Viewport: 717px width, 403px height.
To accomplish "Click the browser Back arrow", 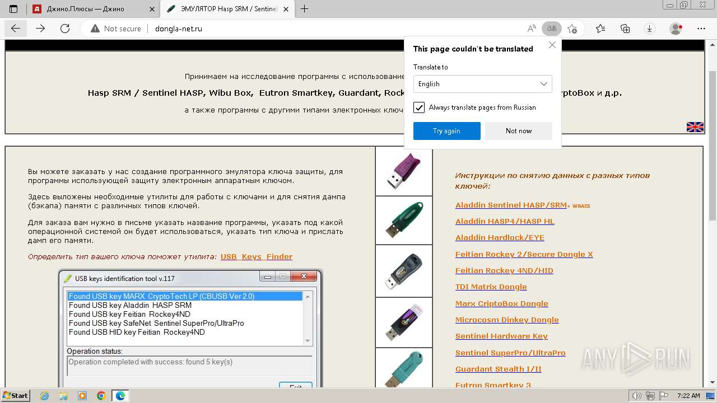I will (15, 29).
